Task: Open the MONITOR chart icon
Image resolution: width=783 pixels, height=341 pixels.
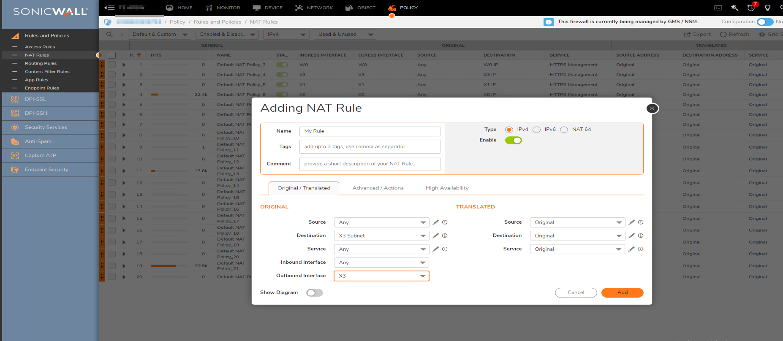Action: [209, 8]
